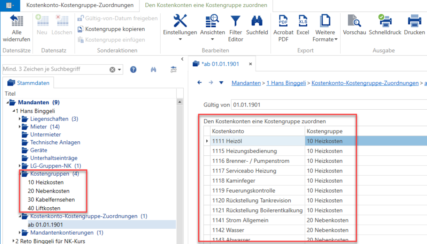The image size is (427, 244).
Task: Open Kostenkonto-Kostengruppe-Zuordnungen breadcrumb link
Action: pyautogui.click(x=365, y=83)
